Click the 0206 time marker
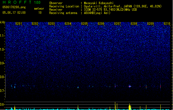The image size is (173, 110). [x=101, y=24]
